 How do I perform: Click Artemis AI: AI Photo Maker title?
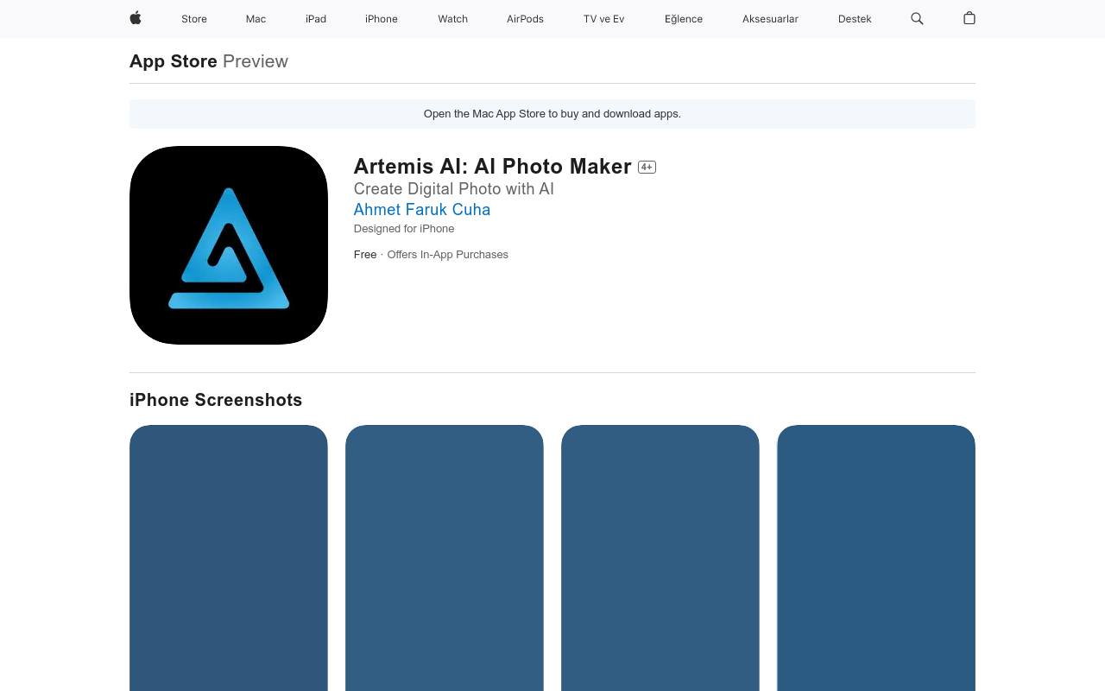(493, 167)
